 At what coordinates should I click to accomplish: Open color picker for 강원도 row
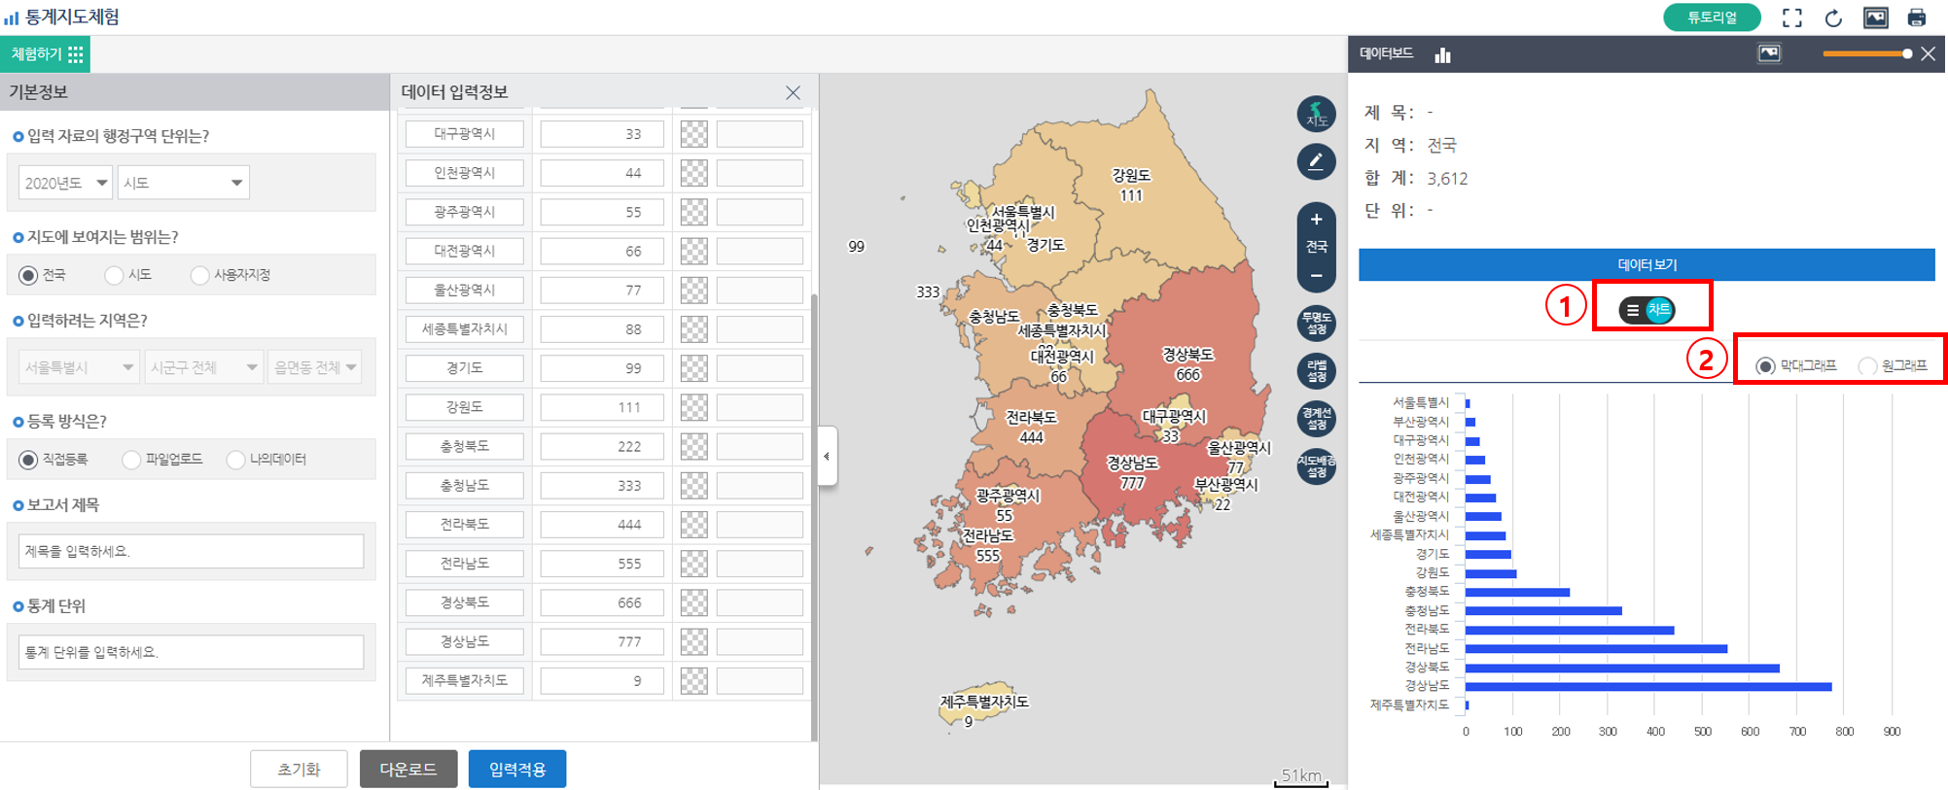tap(693, 407)
